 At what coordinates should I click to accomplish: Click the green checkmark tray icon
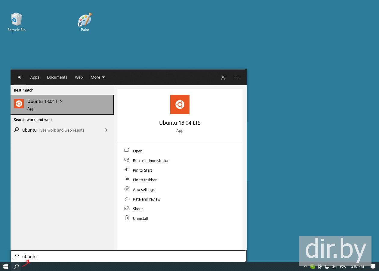[313, 266]
